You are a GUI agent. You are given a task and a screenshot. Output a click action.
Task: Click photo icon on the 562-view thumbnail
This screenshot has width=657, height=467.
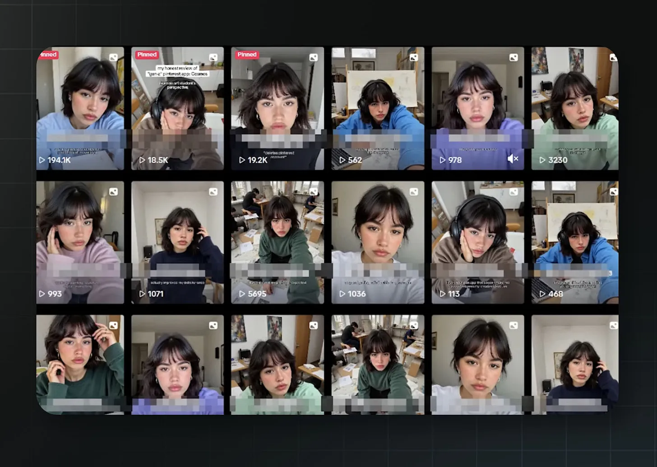(413, 57)
